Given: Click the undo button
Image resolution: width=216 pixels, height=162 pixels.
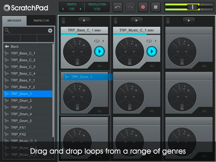Looking at the screenshot, I should click(x=118, y=7).
